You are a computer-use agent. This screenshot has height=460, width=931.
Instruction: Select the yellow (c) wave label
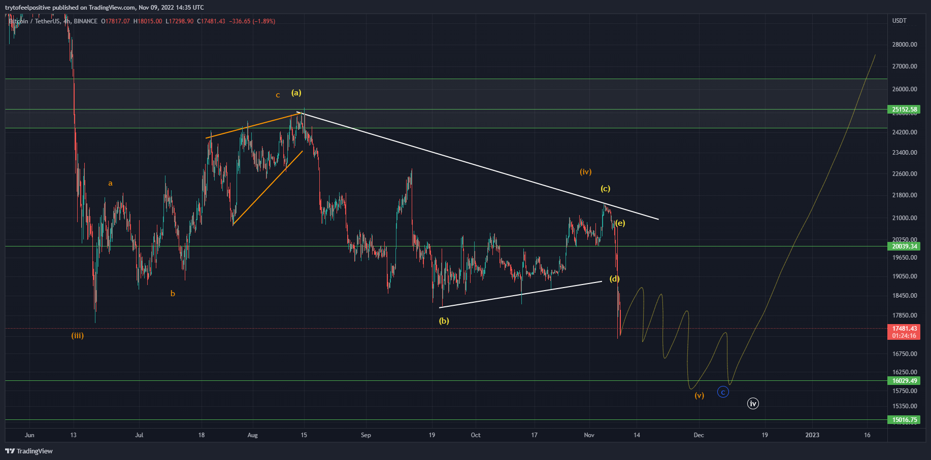(605, 189)
